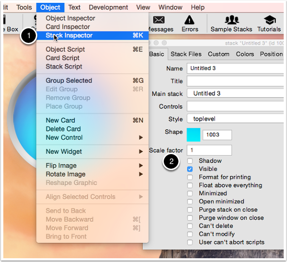Open the Window menu
Image resolution: width=287 pixels, height=262 pixels.
(x=170, y=8)
